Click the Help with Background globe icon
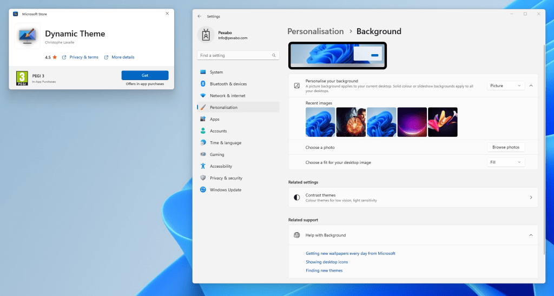The image size is (554, 296). [297, 235]
